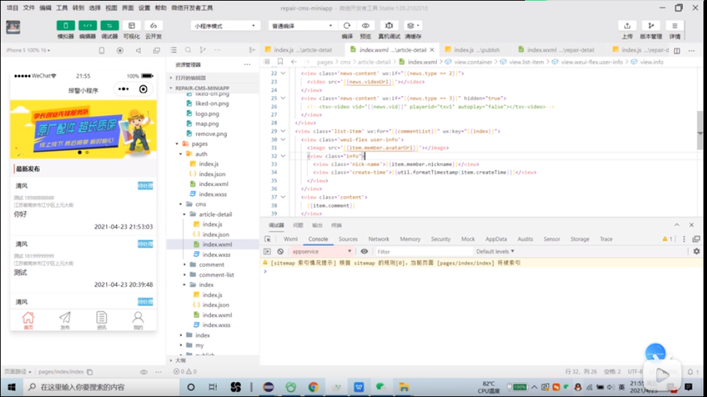This screenshot has width=707, height=397.
Task: Click the upload icon
Action: coord(627,25)
